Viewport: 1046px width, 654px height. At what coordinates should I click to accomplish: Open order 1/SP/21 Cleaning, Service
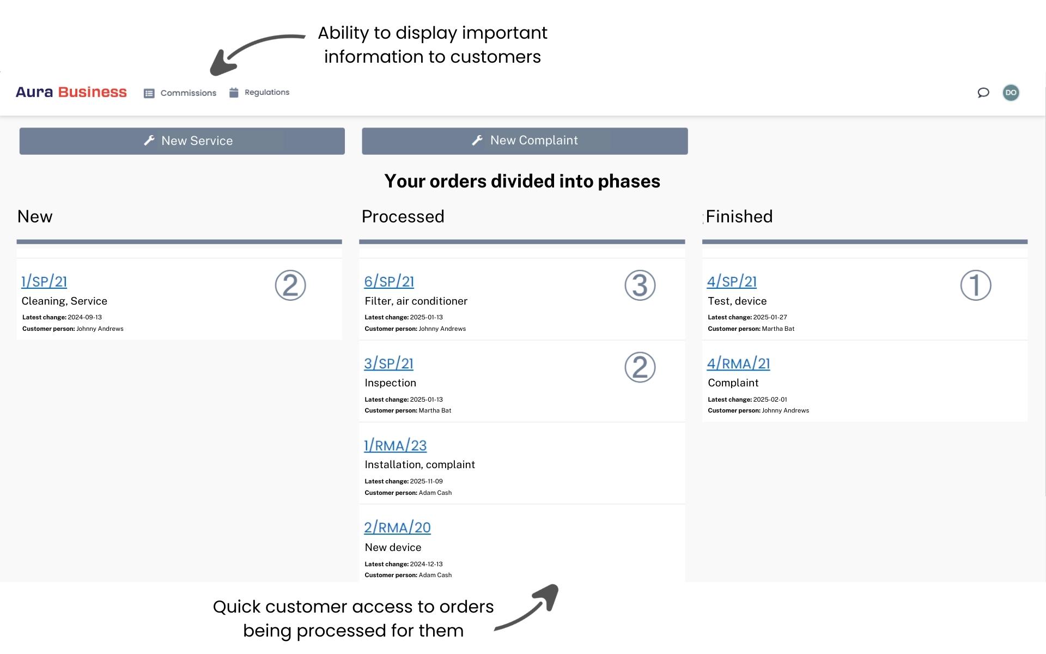44,282
